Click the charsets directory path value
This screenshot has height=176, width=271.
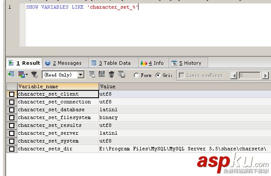(183, 149)
